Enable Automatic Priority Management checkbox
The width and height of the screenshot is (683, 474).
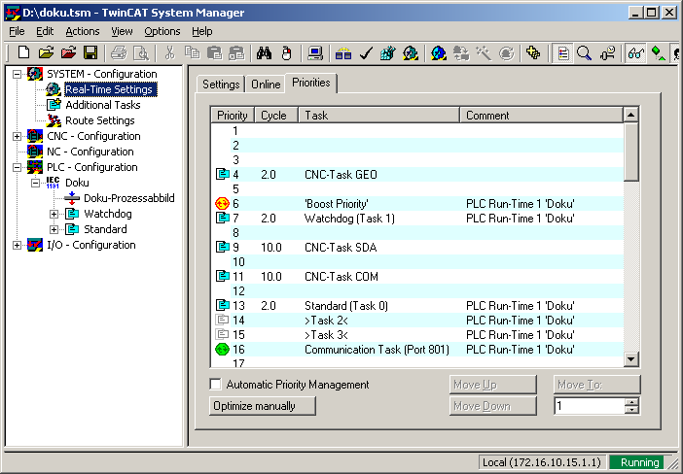[216, 385]
